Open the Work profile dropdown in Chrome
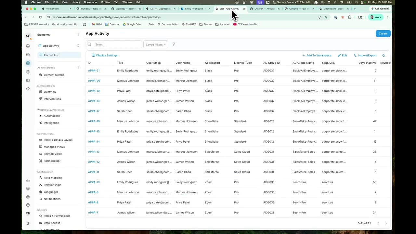The image size is (416, 234). 376,17
